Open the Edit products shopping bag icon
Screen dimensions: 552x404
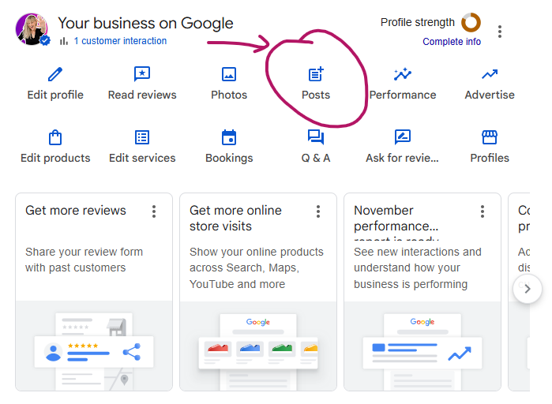coord(55,137)
